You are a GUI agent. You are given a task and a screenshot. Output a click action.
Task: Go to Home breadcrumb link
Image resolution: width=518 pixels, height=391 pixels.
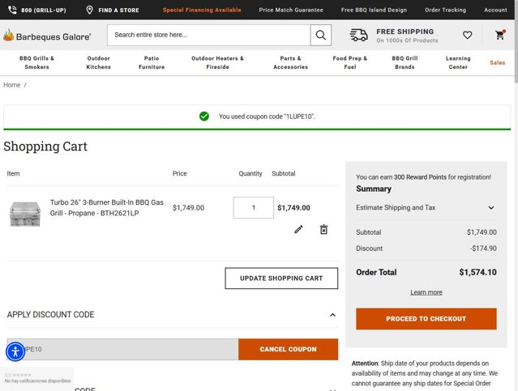(12, 85)
